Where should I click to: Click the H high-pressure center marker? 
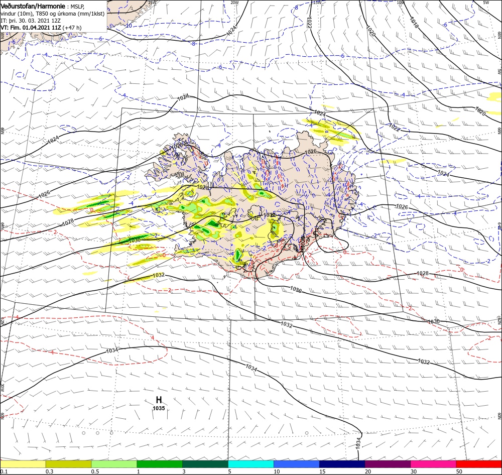coord(159,400)
